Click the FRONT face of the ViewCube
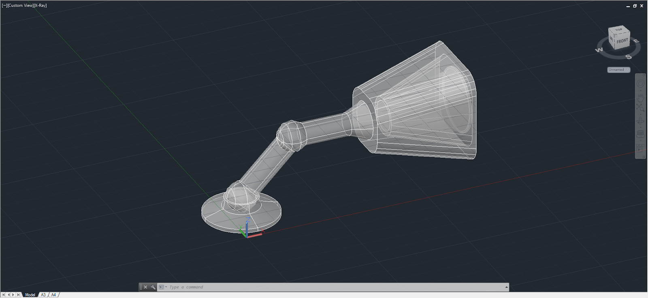Image resolution: width=648 pixels, height=298 pixels. [622, 41]
